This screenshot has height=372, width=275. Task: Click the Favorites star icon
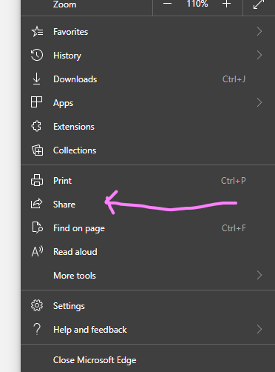click(37, 32)
